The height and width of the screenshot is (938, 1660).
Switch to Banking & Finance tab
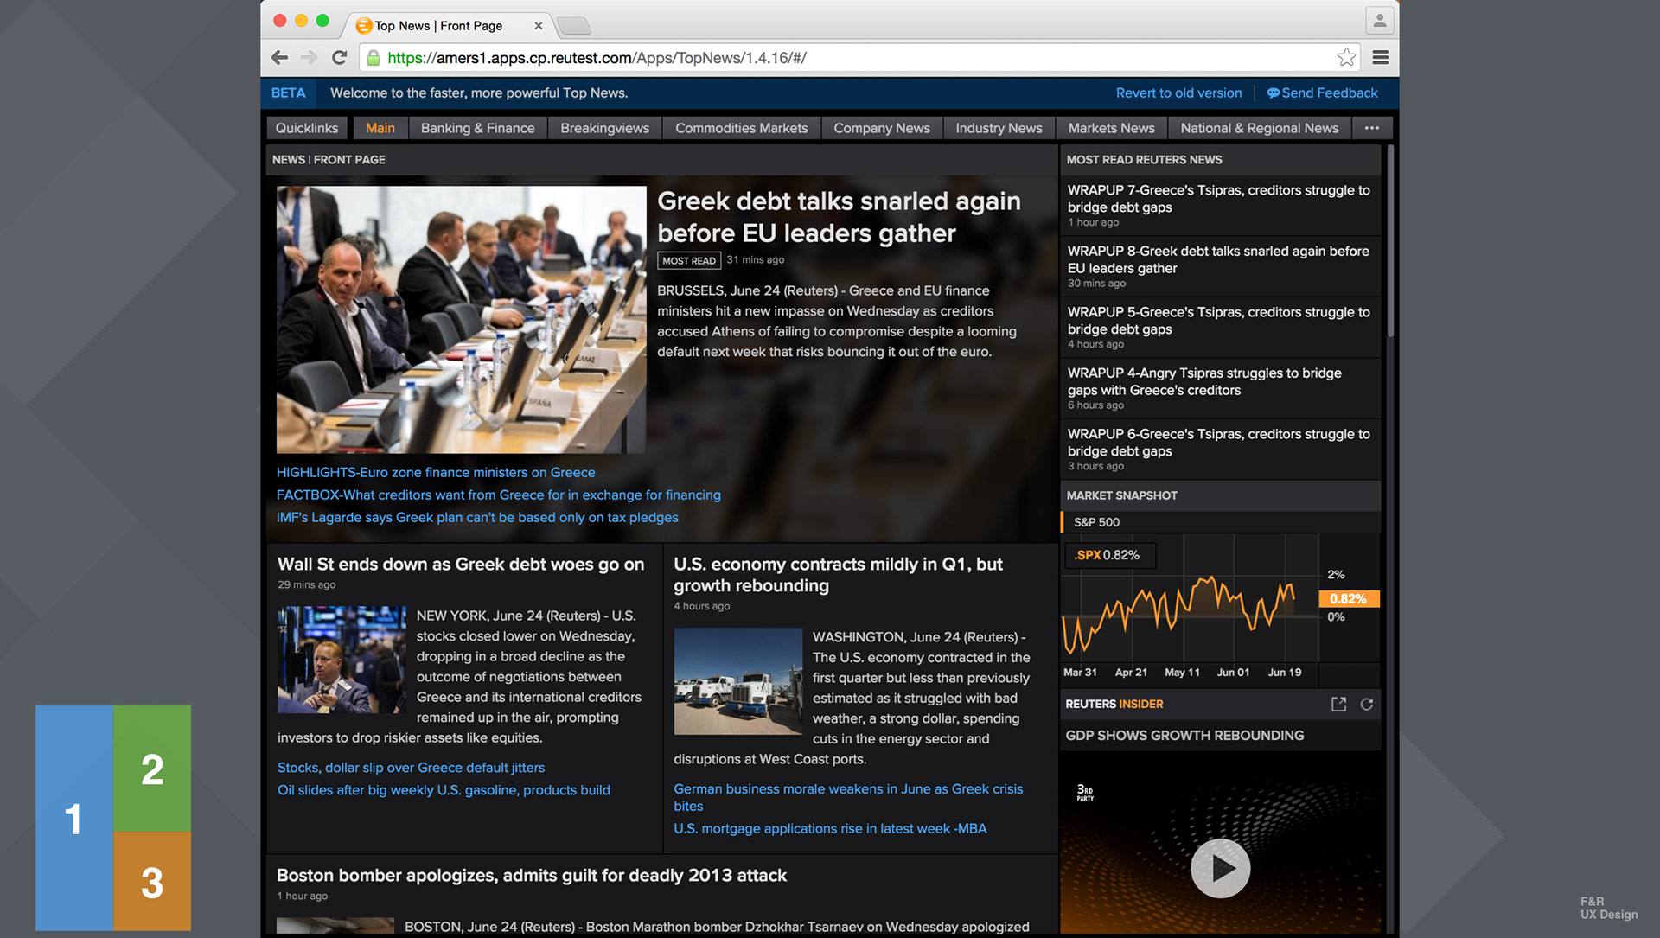point(478,128)
